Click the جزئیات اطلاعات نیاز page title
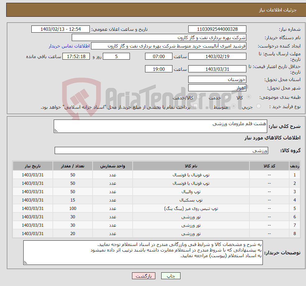This screenshot has width=306, height=286. [x=278, y=10]
